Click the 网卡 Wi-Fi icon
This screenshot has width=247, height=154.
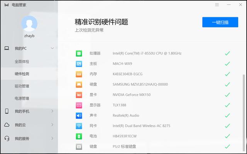(x=79, y=126)
